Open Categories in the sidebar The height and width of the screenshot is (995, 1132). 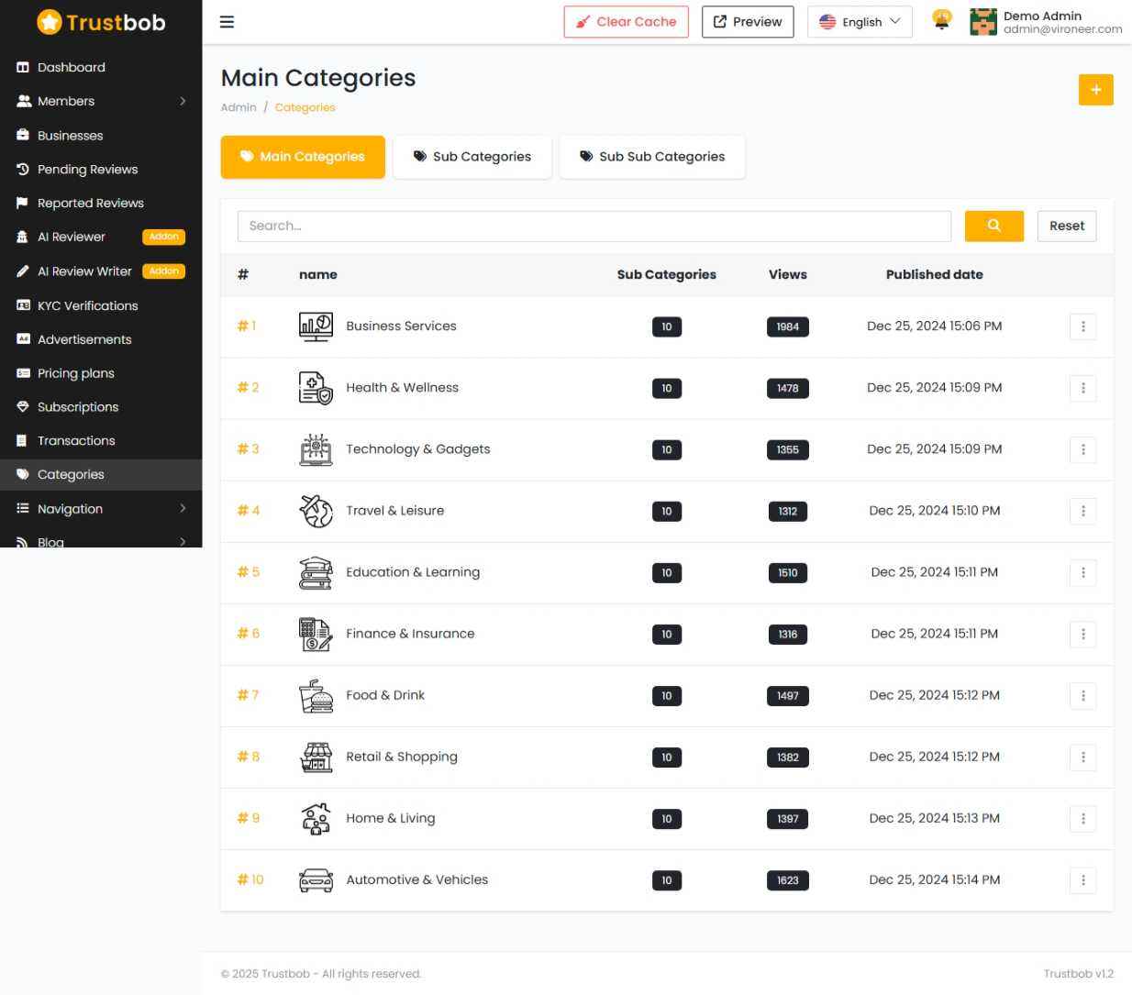[x=101, y=474]
